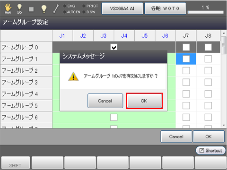
Task: Select the アームグループ 0 row label
Action: click(x=26, y=47)
